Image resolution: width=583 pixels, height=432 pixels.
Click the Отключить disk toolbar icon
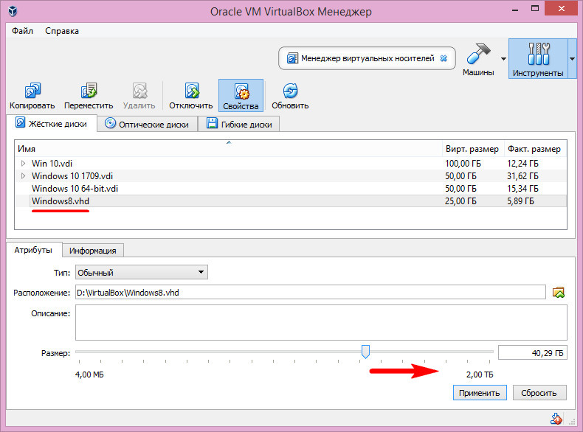(191, 90)
